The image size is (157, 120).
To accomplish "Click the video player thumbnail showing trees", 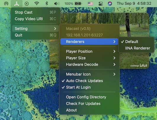I will [134, 25].
